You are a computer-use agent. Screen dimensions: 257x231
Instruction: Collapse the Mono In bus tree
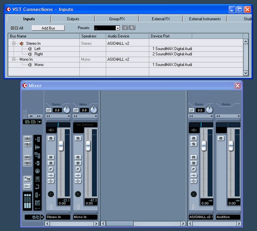[x=14, y=59]
